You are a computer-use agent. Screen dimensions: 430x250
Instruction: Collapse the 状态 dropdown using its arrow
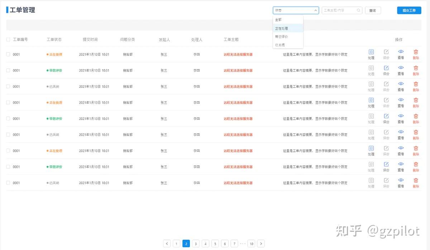click(315, 10)
